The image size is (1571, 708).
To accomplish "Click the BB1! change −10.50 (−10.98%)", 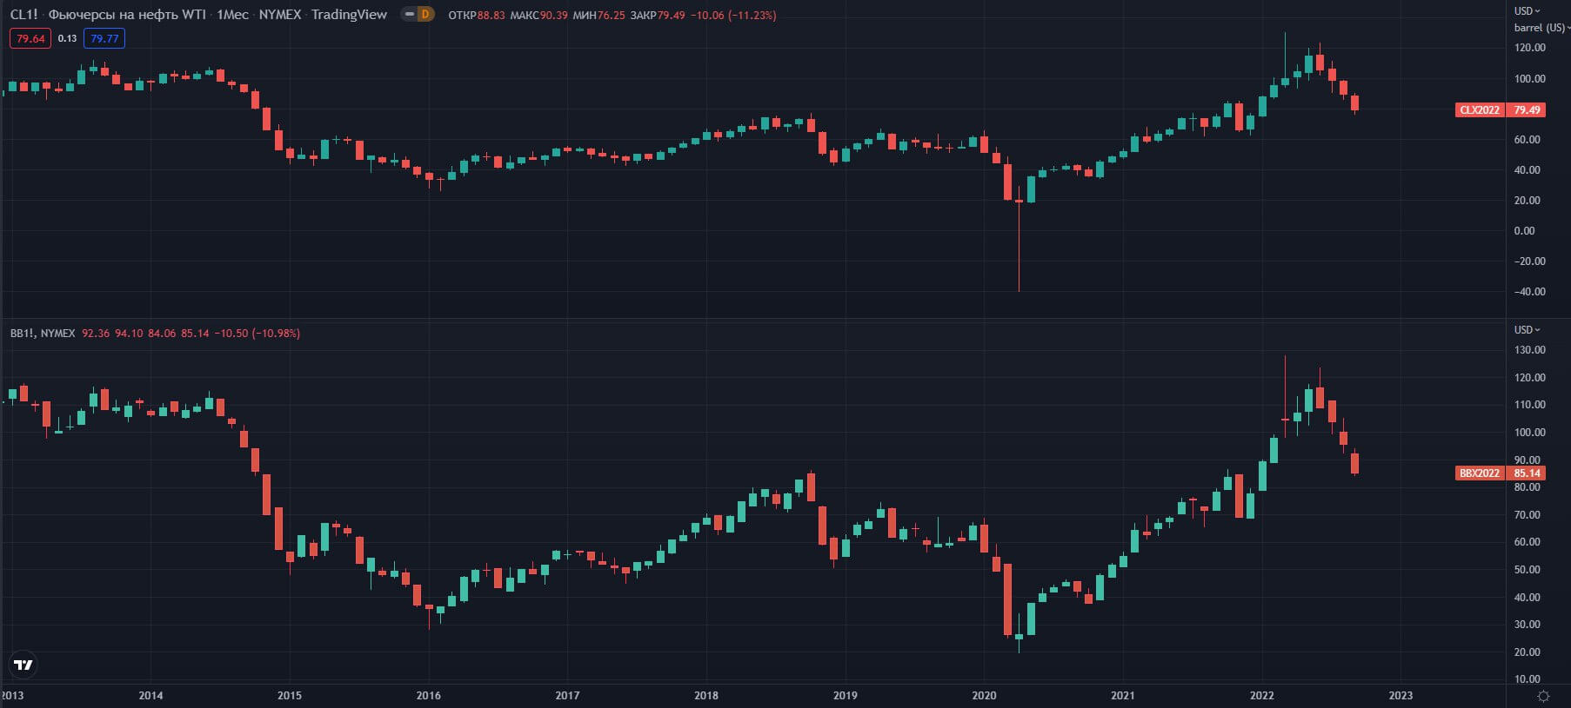I will [257, 333].
